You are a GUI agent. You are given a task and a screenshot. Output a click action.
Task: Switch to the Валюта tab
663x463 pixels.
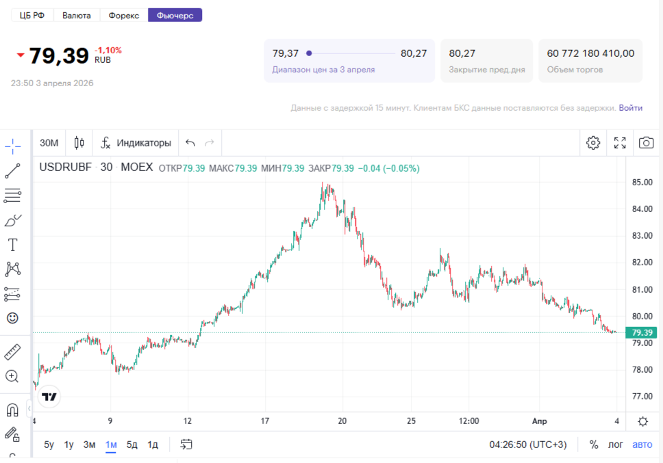tap(76, 15)
